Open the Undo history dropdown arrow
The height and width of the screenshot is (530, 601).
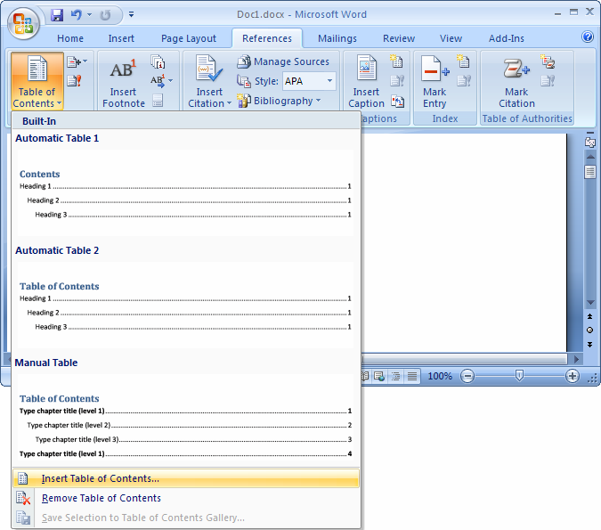pos(90,14)
